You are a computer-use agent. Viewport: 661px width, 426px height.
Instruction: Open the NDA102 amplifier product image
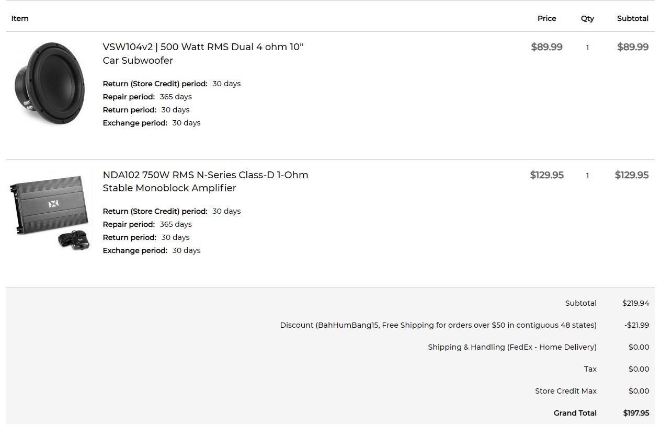click(x=50, y=212)
